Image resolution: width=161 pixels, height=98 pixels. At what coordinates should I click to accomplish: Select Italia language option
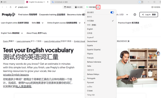(x=101, y=66)
